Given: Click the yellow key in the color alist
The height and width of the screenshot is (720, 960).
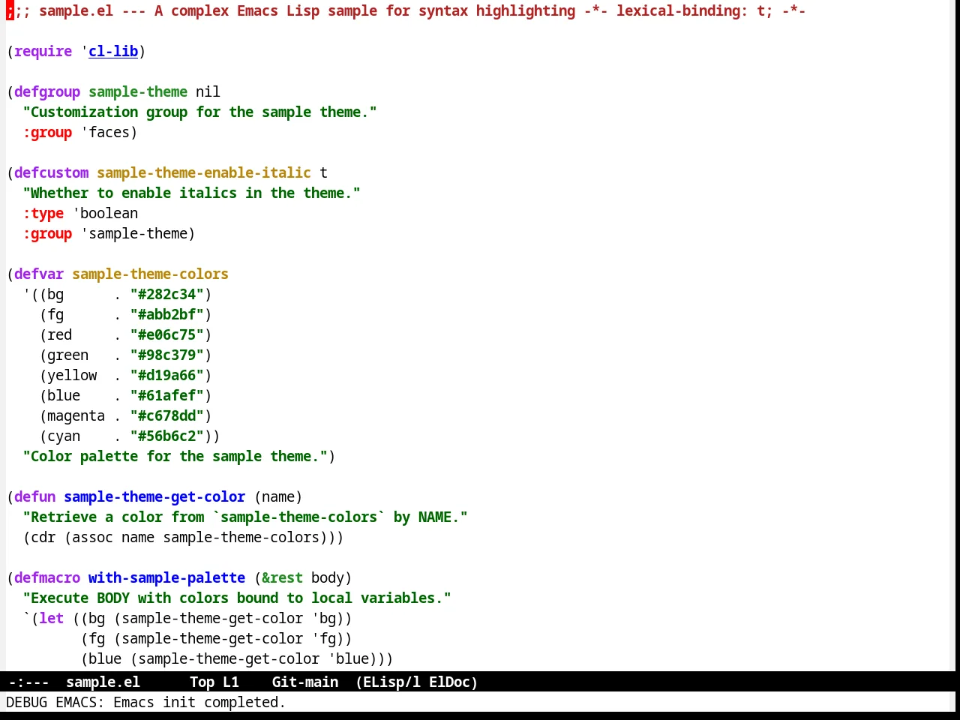Looking at the screenshot, I should coord(72,375).
